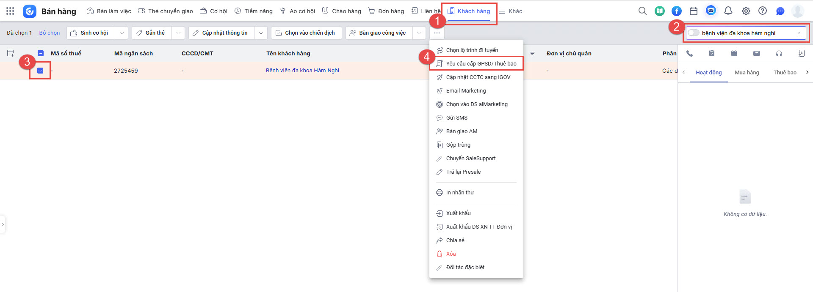This screenshot has height=292, width=813.
Task: Click the email envelope icon
Action: point(757,53)
